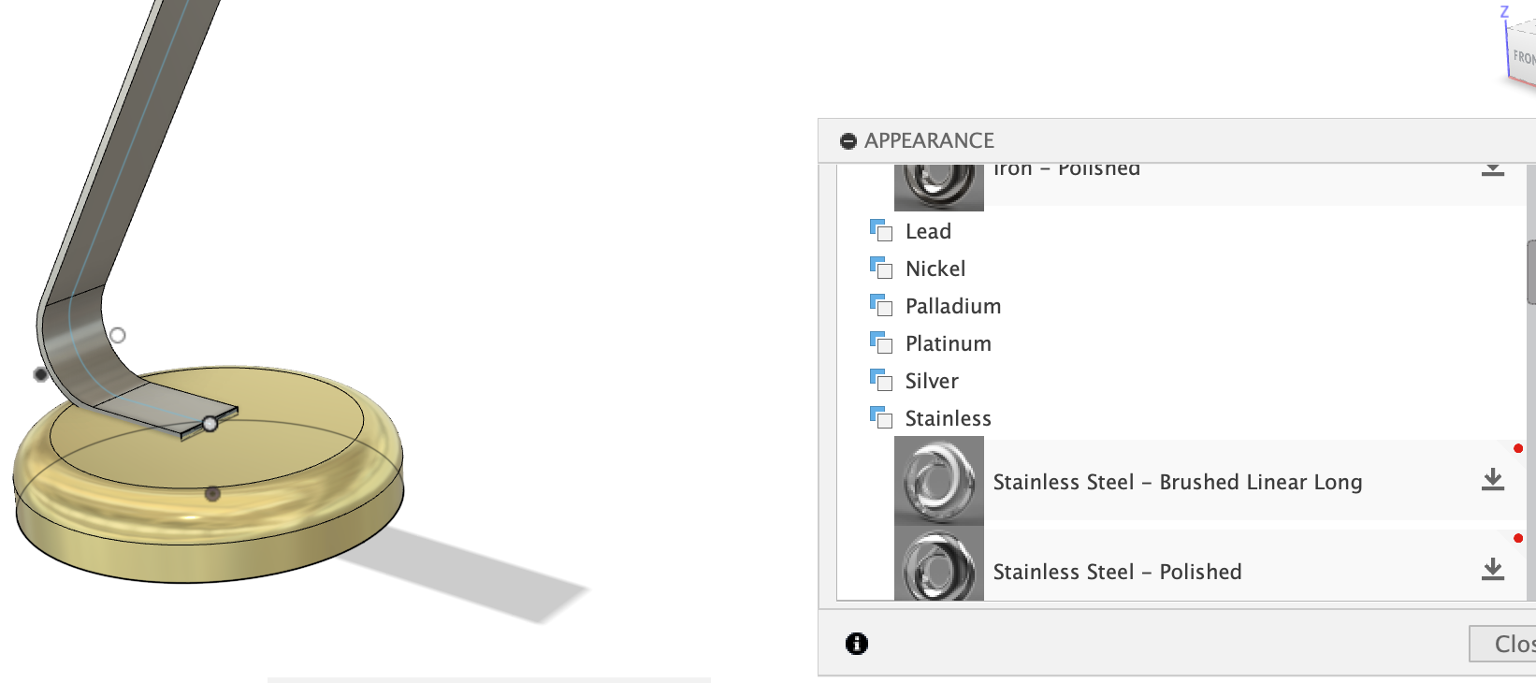
Task: Click the info icon in dialog footer
Action: 856,644
